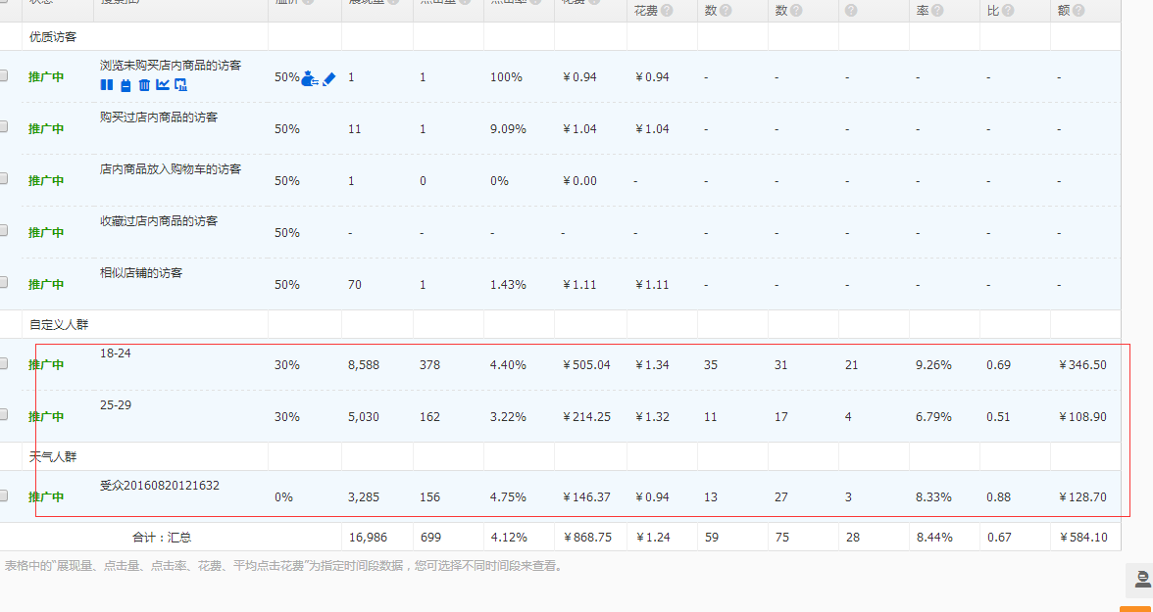This screenshot has width=1153, height=612.
Task: Click total impressions 16,986
Action: click(x=369, y=537)
